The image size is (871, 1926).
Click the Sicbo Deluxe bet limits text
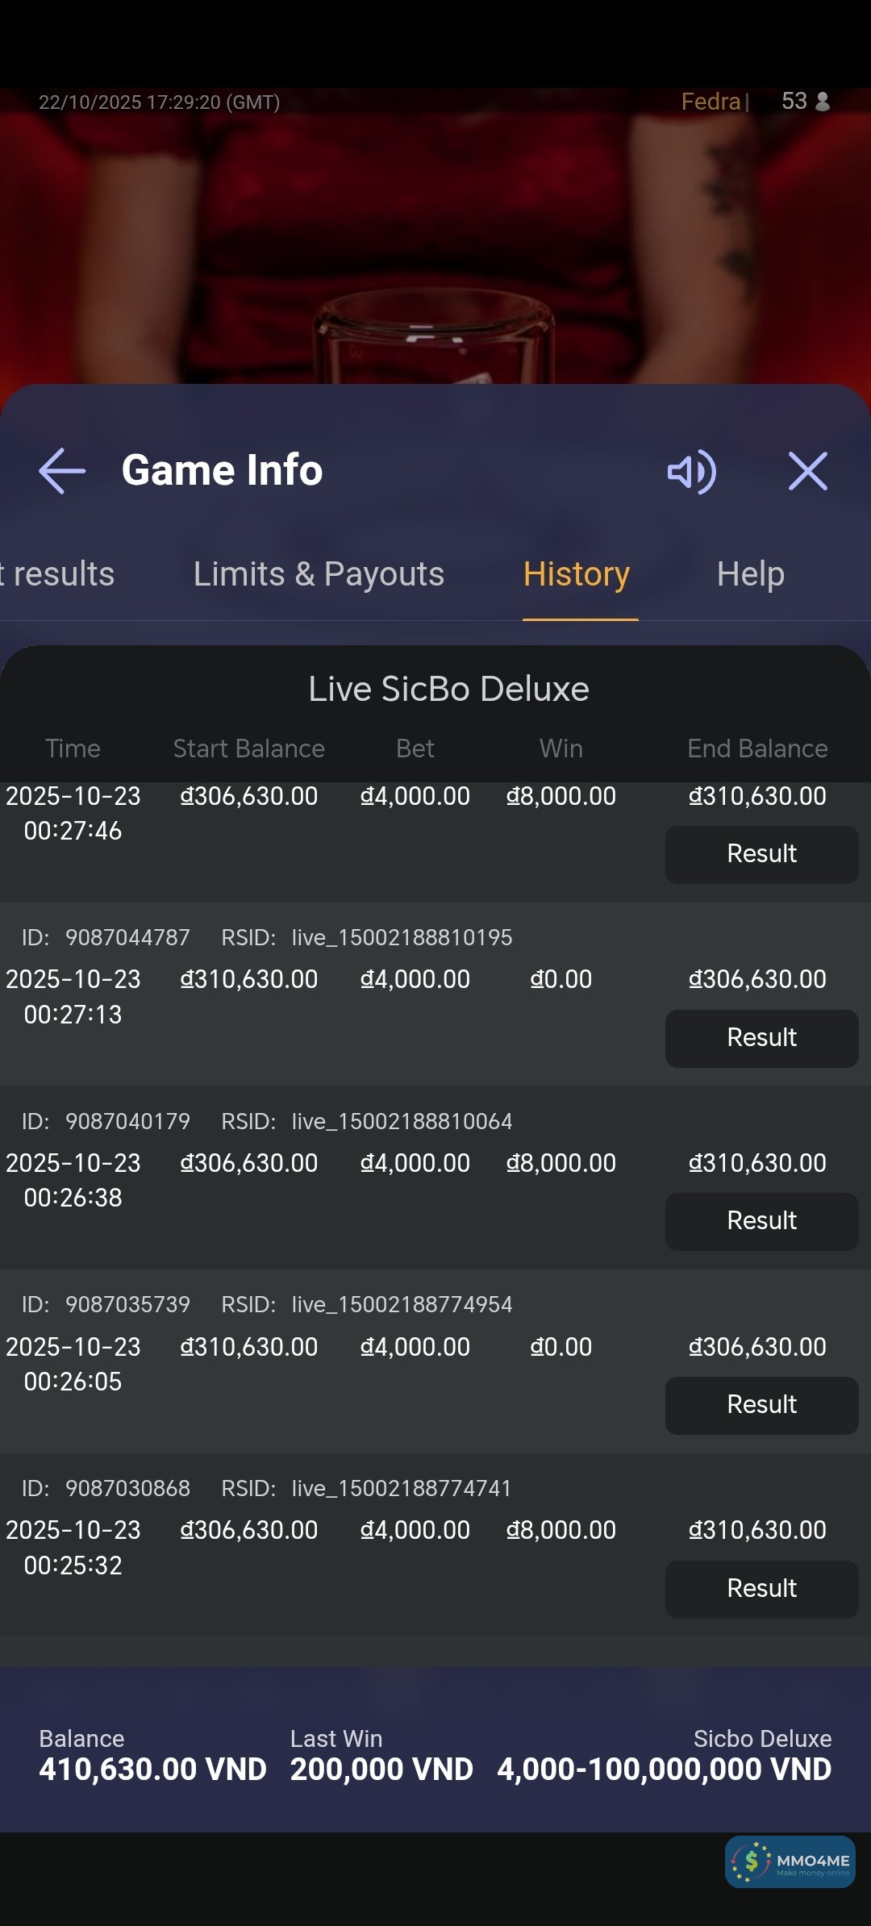(x=664, y=1770)
